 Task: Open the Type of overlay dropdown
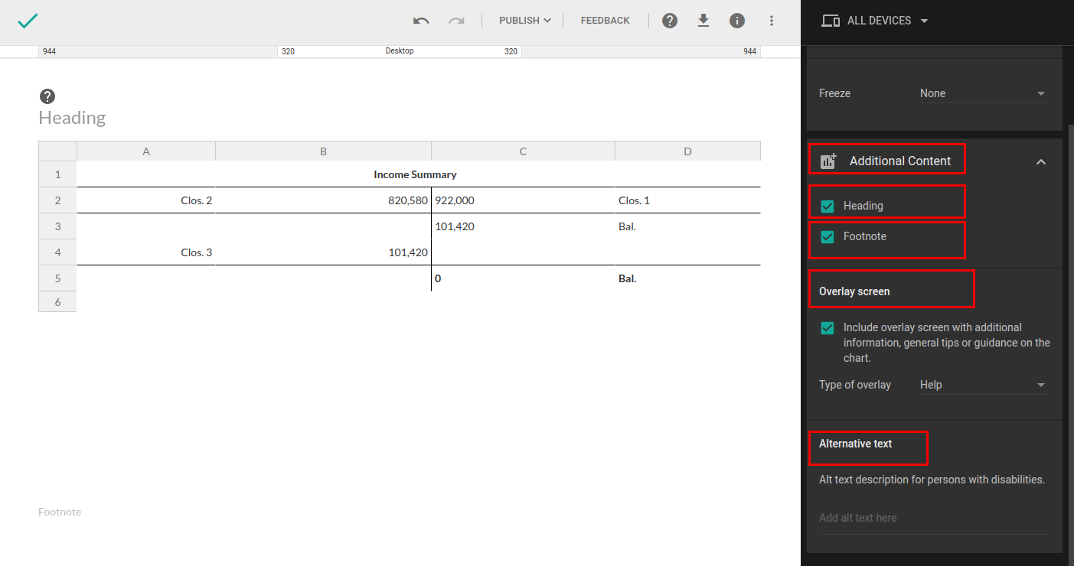click(983, 385)
